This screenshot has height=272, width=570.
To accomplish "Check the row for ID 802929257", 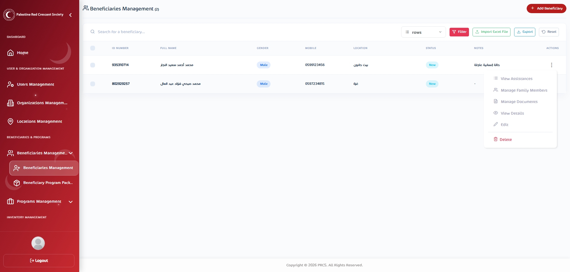I will (93, 84).
